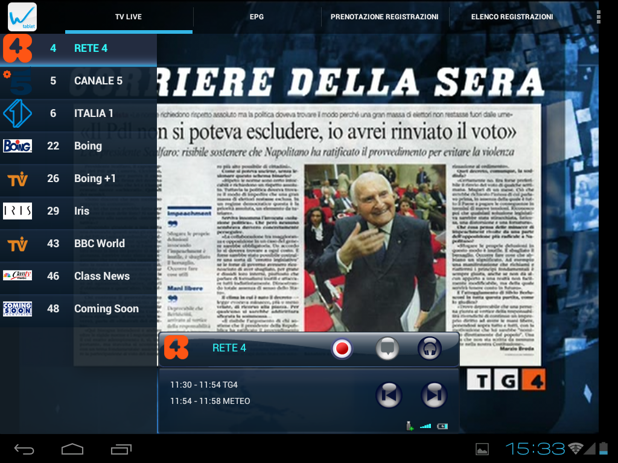Click RETE 4 title in info bar
Viewport: 618px width, 463px height.
229,348
